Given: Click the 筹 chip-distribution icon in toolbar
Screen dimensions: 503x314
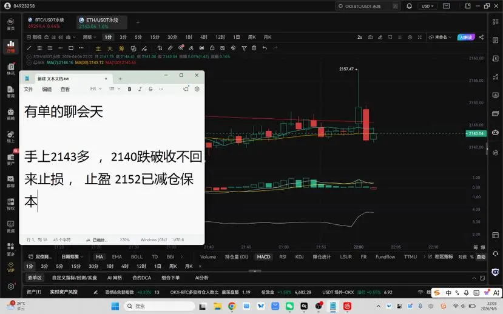Looking at the screenshot, I should 121,48.
